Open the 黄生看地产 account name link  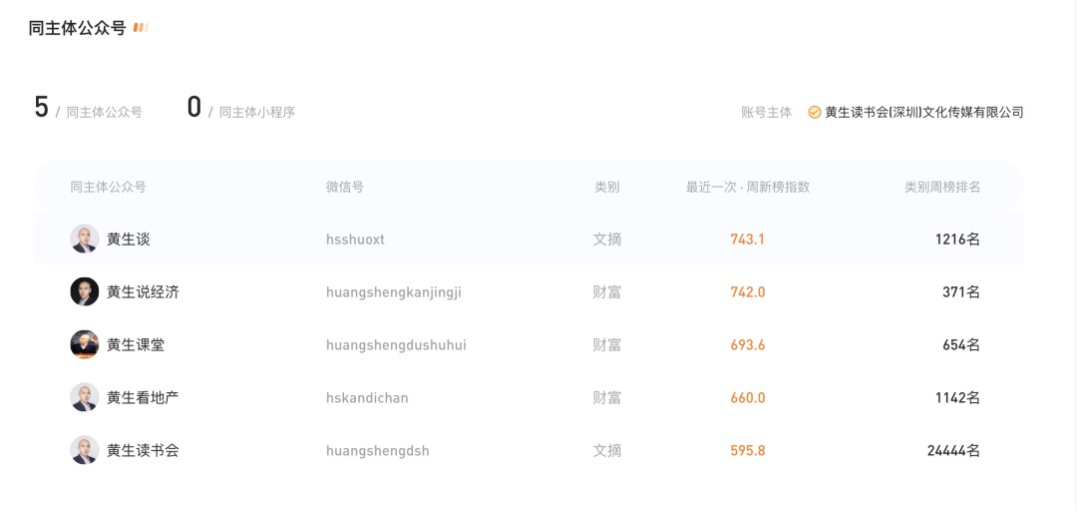point(143,398)
